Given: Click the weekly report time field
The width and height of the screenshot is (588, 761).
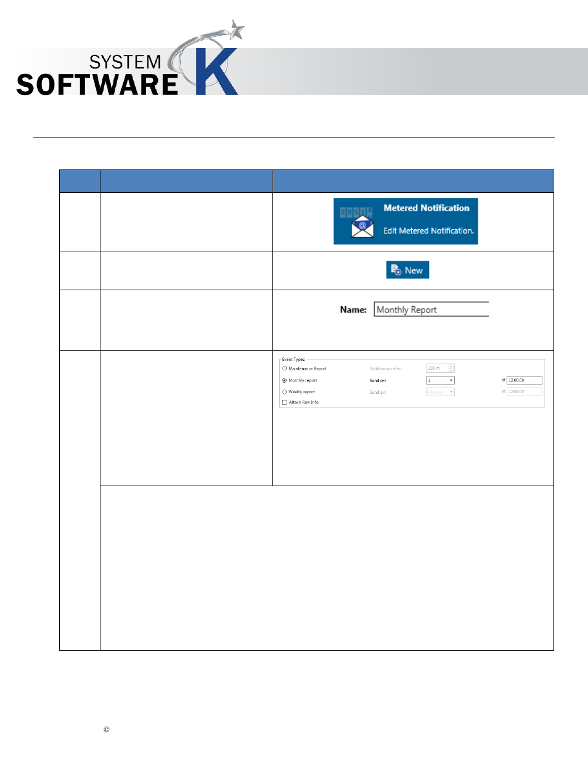Looking at the screenshot, I should (525, 392).
